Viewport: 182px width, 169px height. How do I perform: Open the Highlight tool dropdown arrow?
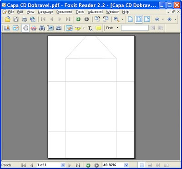(84, 28)
